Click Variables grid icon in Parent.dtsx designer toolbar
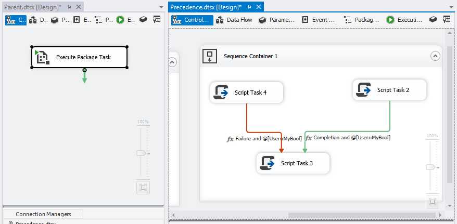The width and height of the screenshot is (457, 224). 157,20
